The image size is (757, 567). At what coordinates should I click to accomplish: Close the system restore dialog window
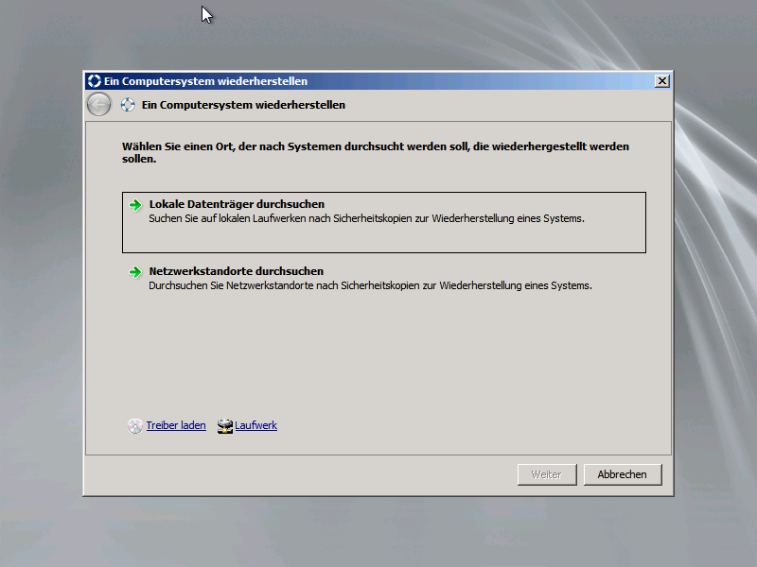pos(661,81)
